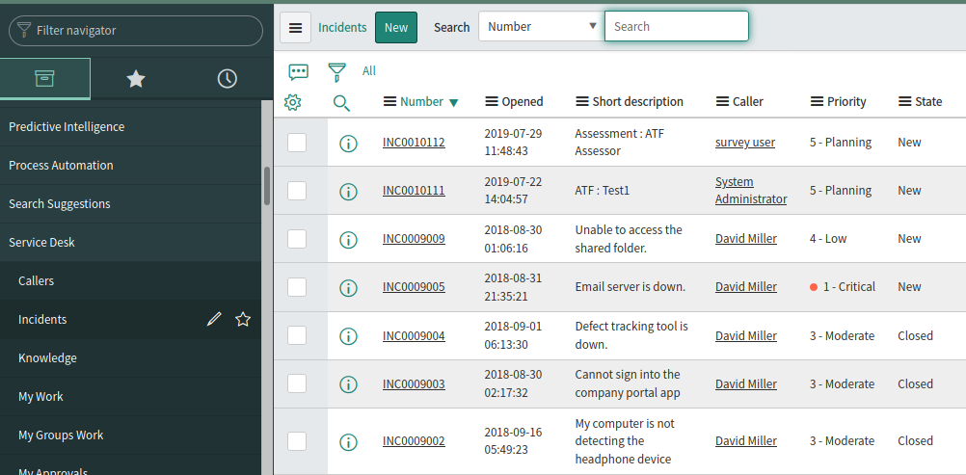Edit Incidents module with pencil icon
The image size is (966, 475).
tap(214, 319)
